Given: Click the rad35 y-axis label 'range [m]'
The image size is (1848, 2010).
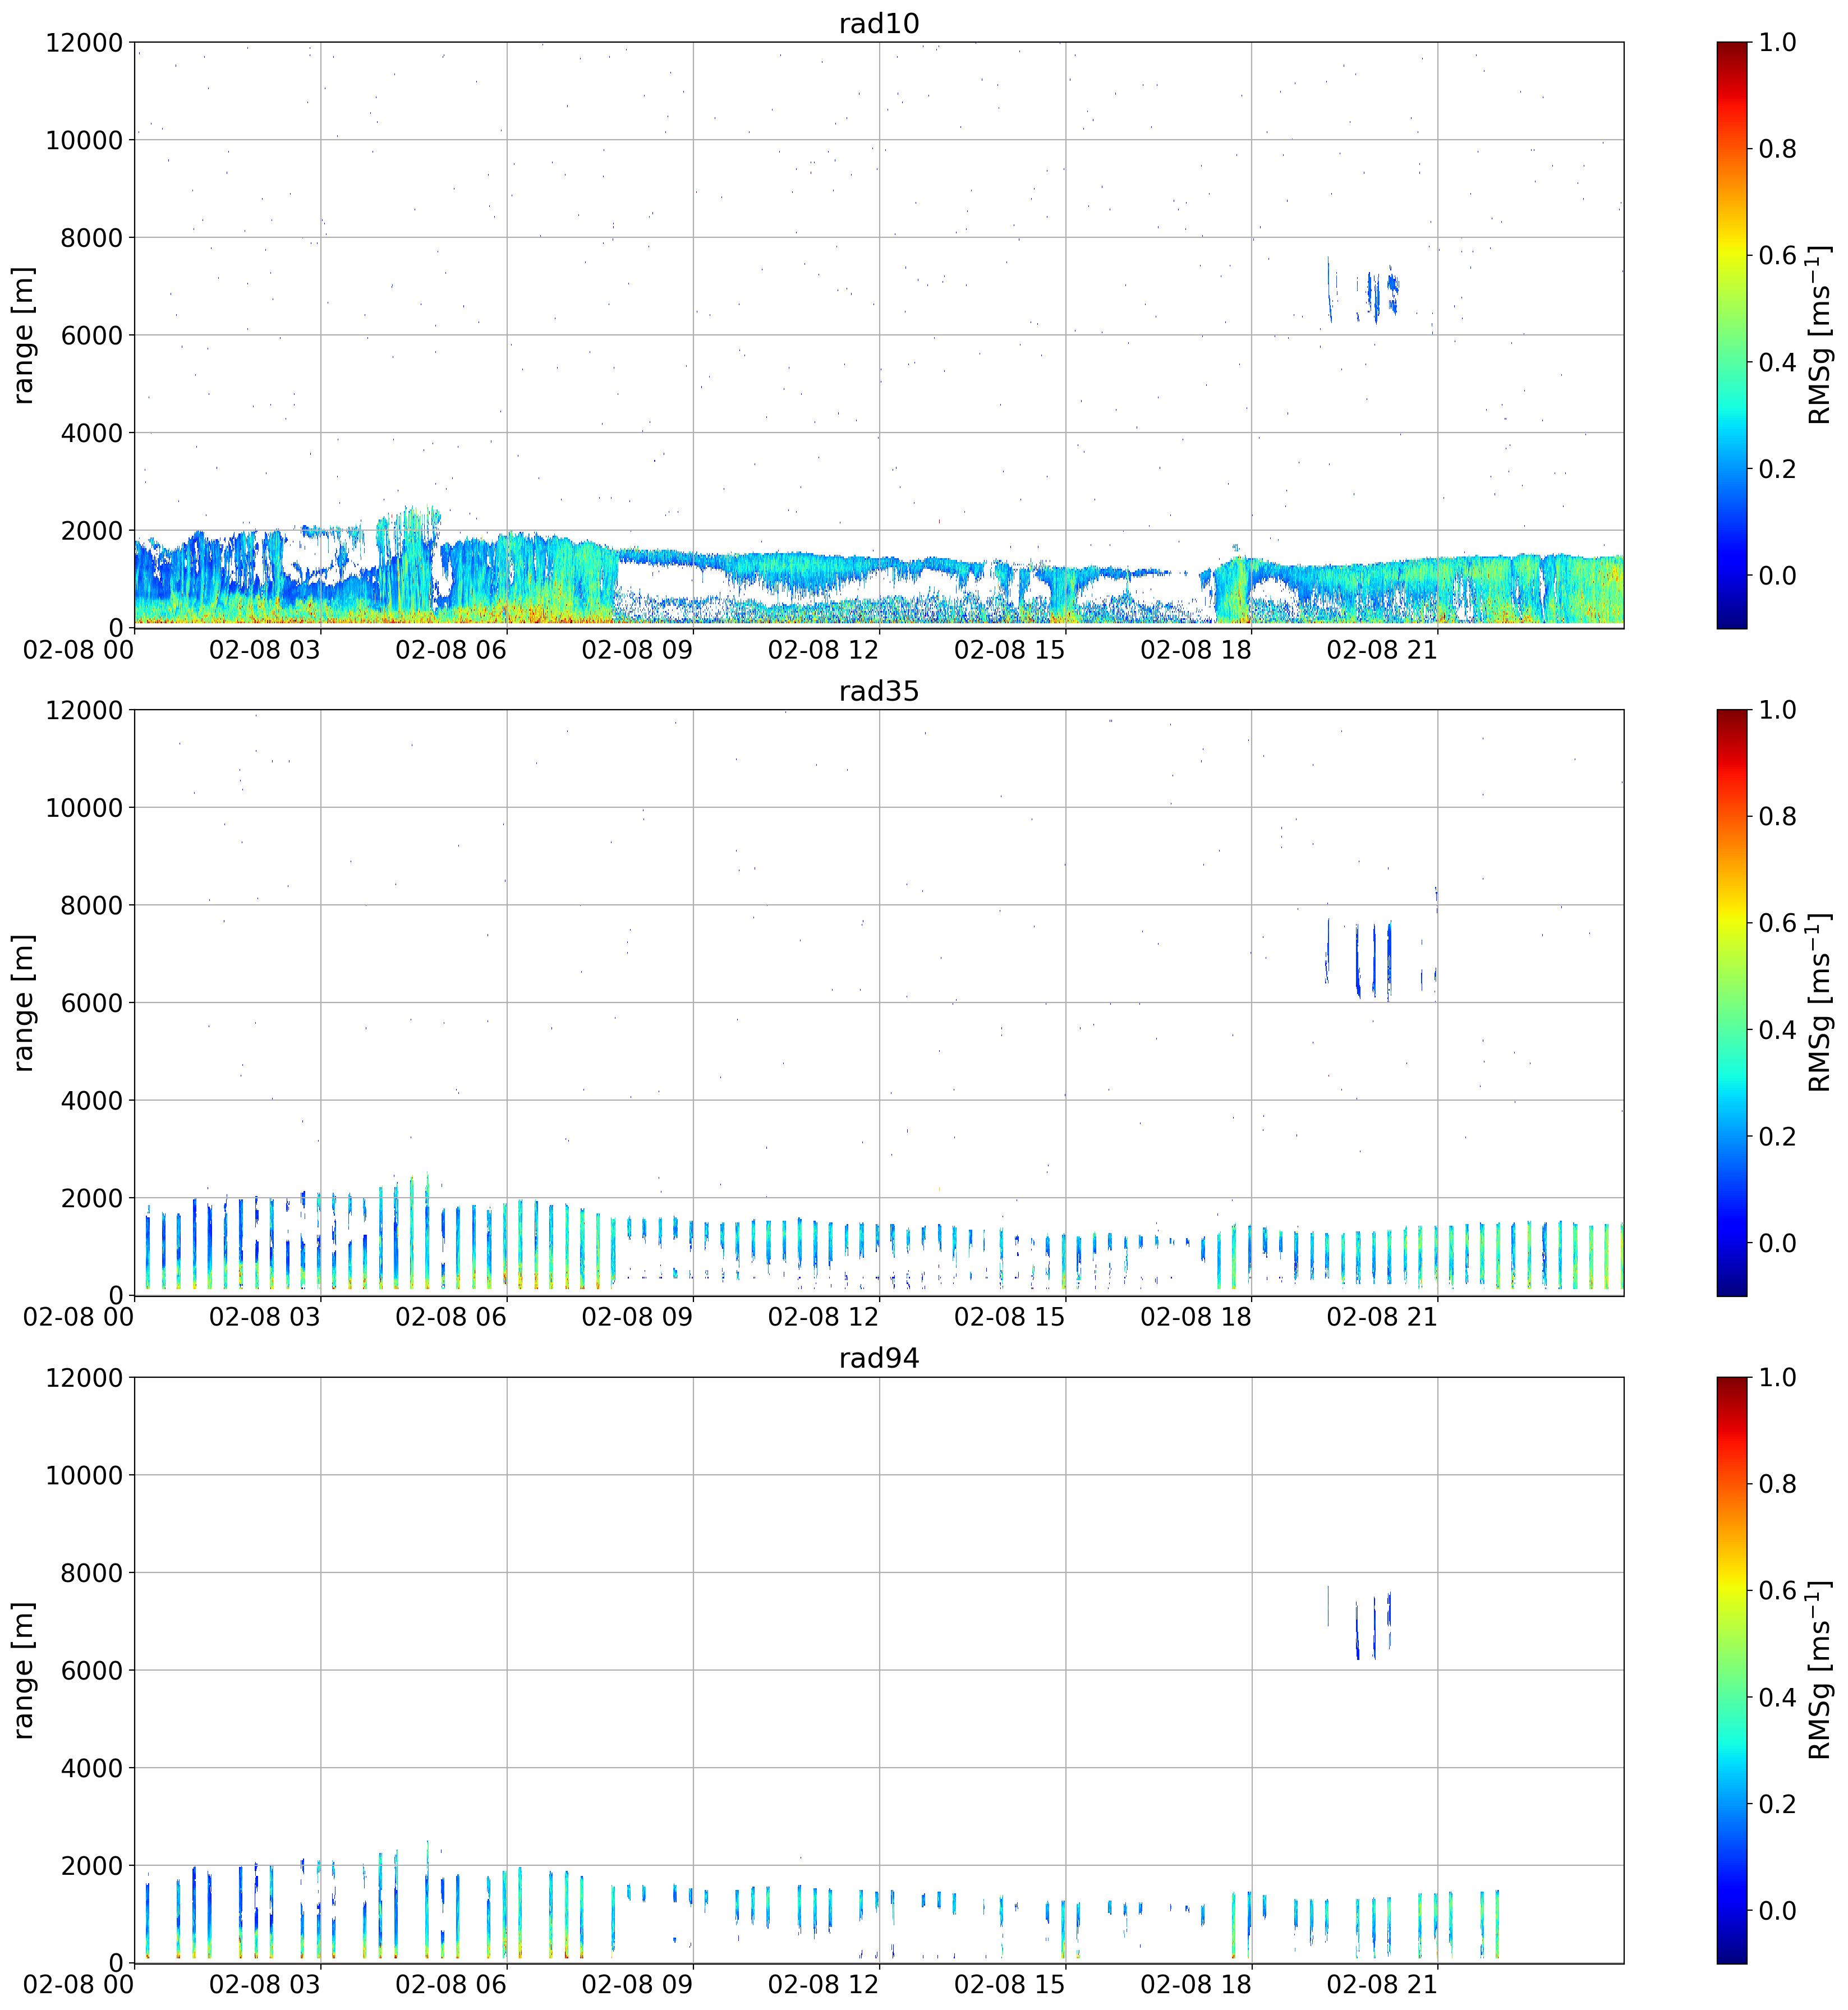Looking at the screenshot, I should coord(23,1003).
